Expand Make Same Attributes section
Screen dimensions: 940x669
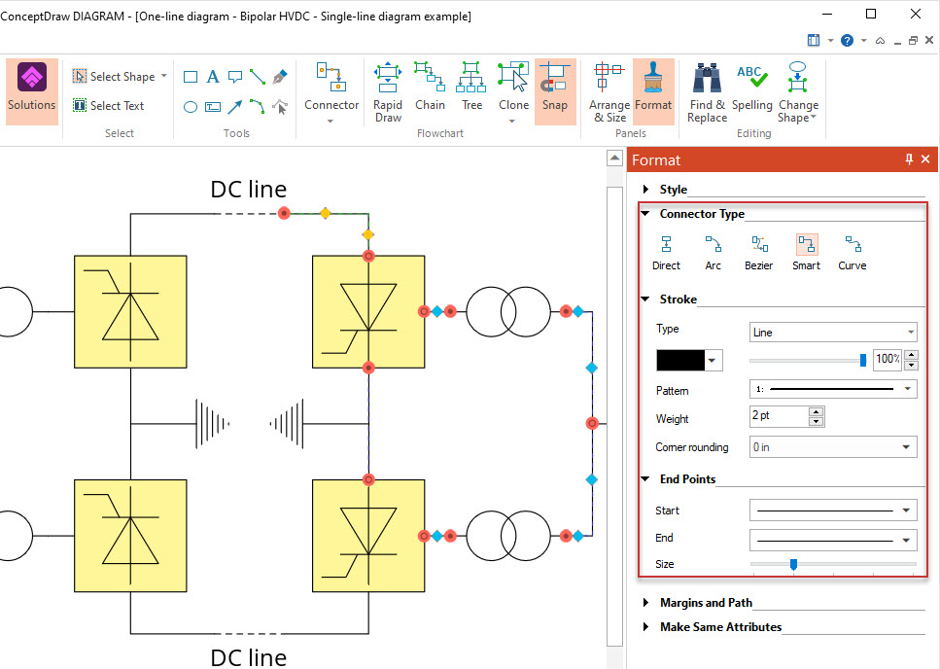pos(645,626)
